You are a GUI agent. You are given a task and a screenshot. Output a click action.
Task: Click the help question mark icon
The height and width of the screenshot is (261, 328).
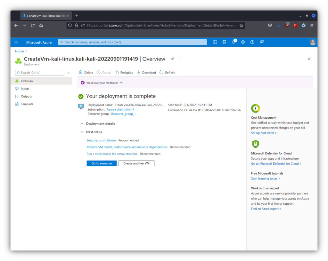coord(252,42)
